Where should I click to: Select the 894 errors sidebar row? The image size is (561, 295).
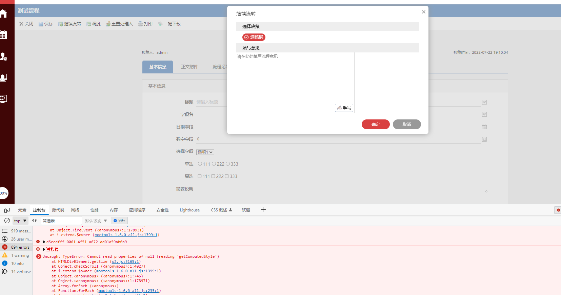click(16, 247)
